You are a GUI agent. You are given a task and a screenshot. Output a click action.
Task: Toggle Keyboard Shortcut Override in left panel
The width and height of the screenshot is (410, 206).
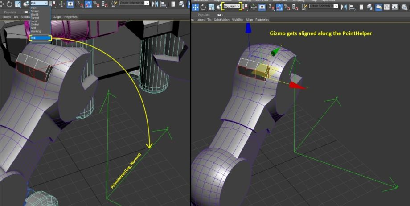tap(70, 4)
